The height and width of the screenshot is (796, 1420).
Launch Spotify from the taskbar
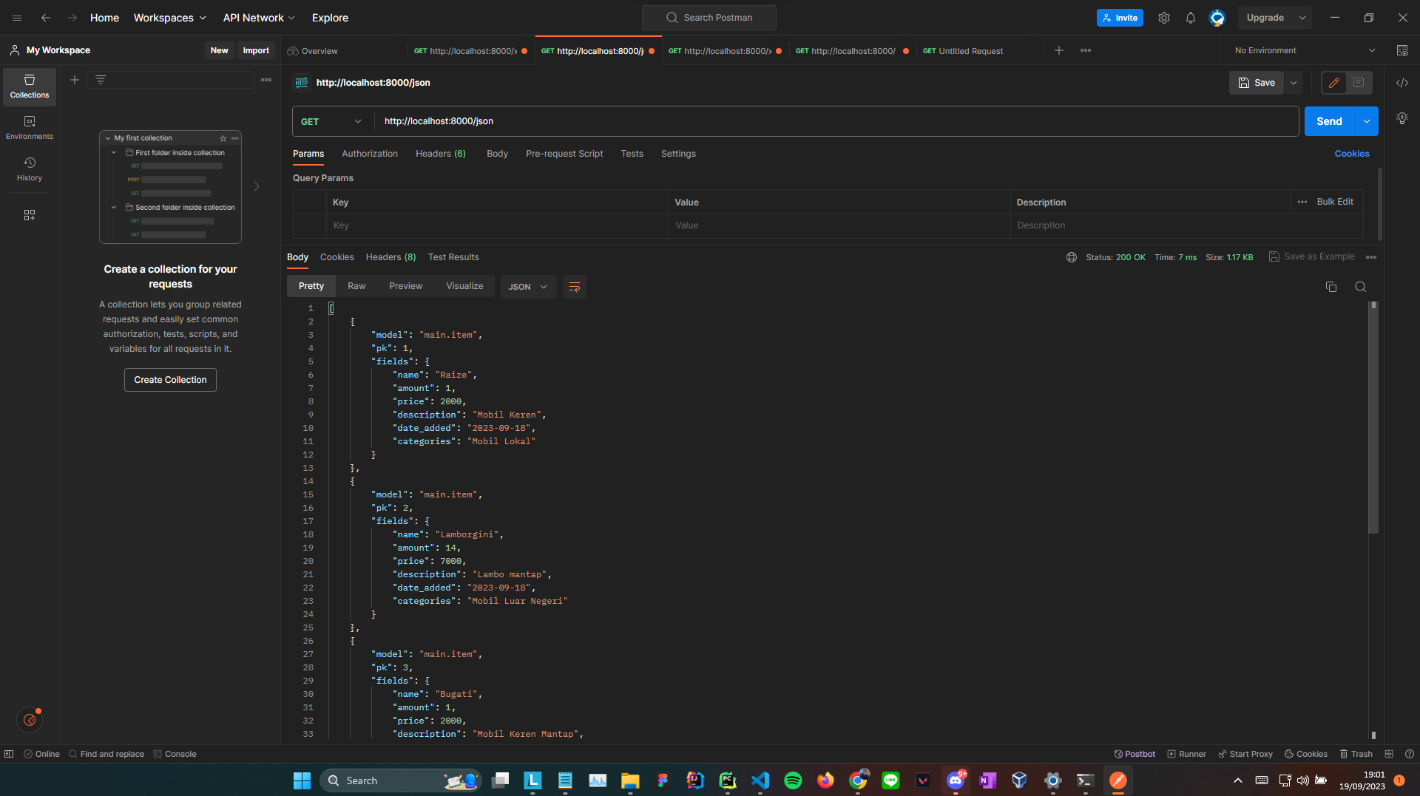coord(793,780)
